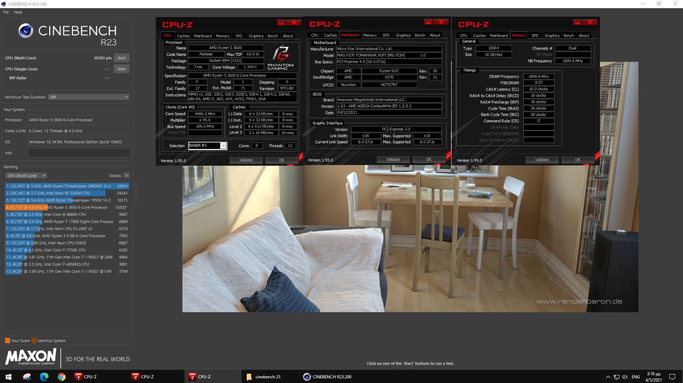Select the Ryzen 7 1700X ranking row
This screenshot has width=683, height=383.
point(67,222)
